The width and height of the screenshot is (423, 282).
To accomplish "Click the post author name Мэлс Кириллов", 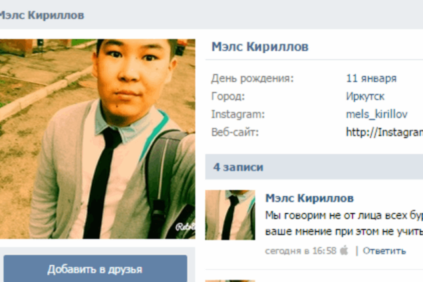I will tap(309, 198).
